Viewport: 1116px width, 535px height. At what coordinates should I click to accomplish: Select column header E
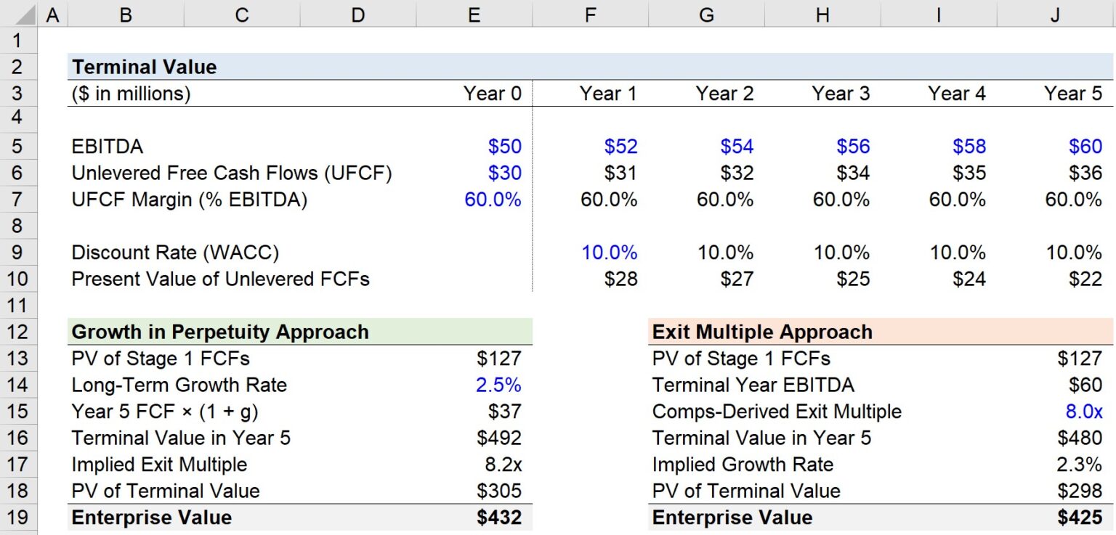click(x=474, y=12)
